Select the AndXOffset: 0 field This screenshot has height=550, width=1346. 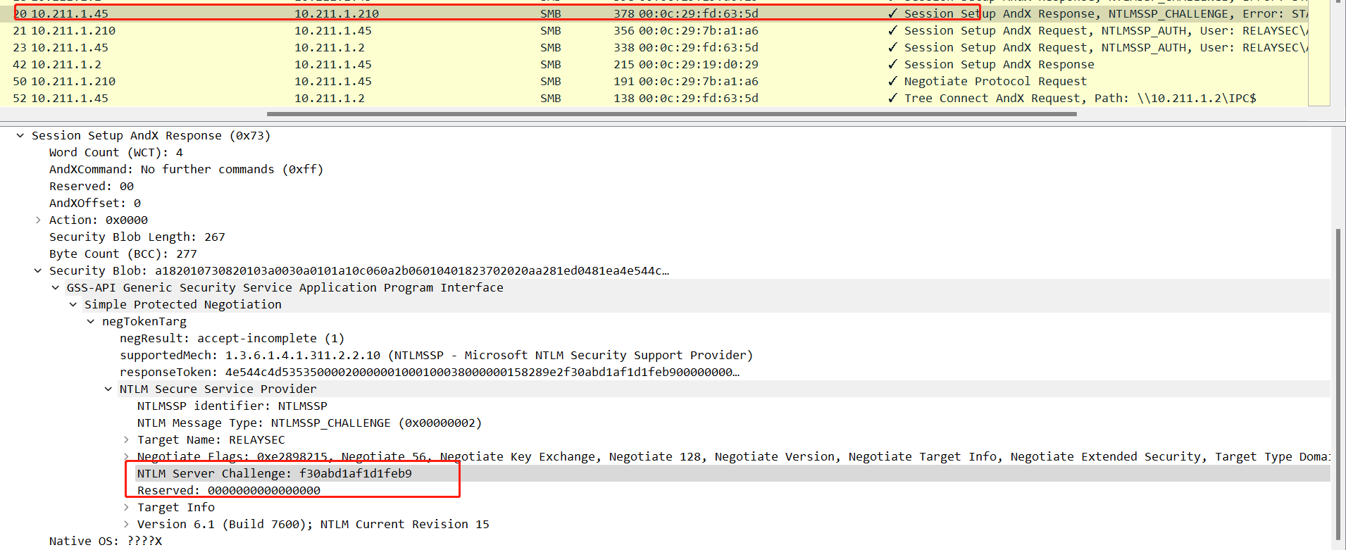(95, 204)
